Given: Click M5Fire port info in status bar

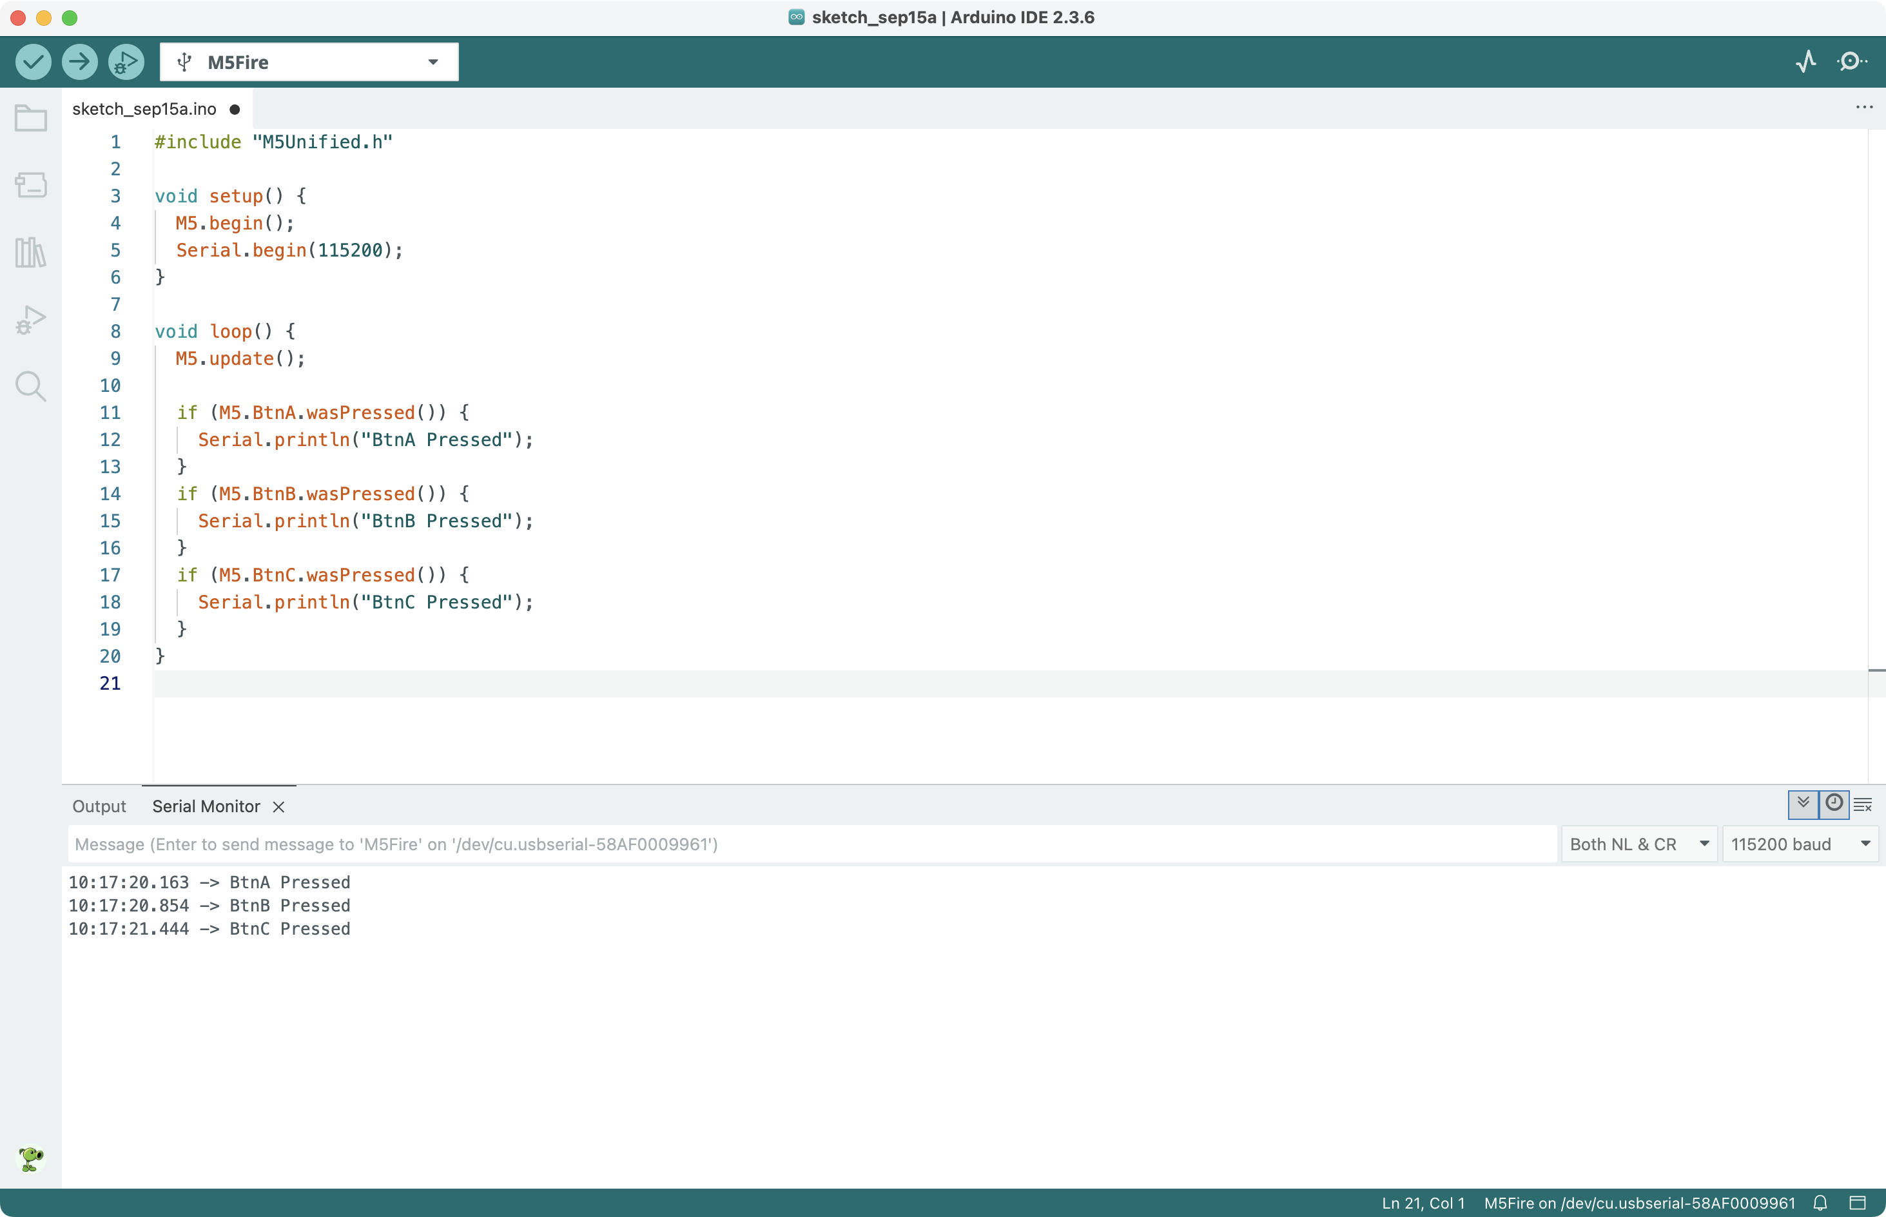Looking at the screenshot, I should 1640,1203.
